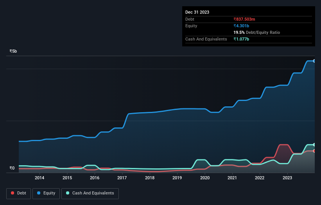Screen dimensions: 321x205
Task: Click the ₹4.301b equity value
Action: (241, 26)
